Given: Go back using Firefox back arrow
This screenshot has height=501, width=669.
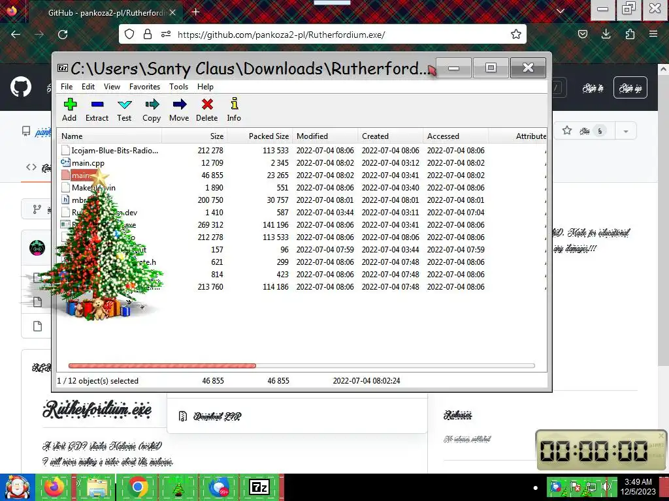Looking at the screenshot, I should (x=16, y=35).
